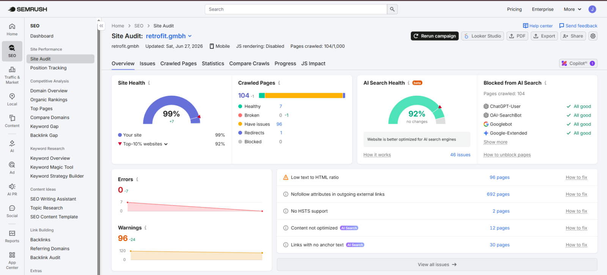Open the Social section icon

point(12,211)
